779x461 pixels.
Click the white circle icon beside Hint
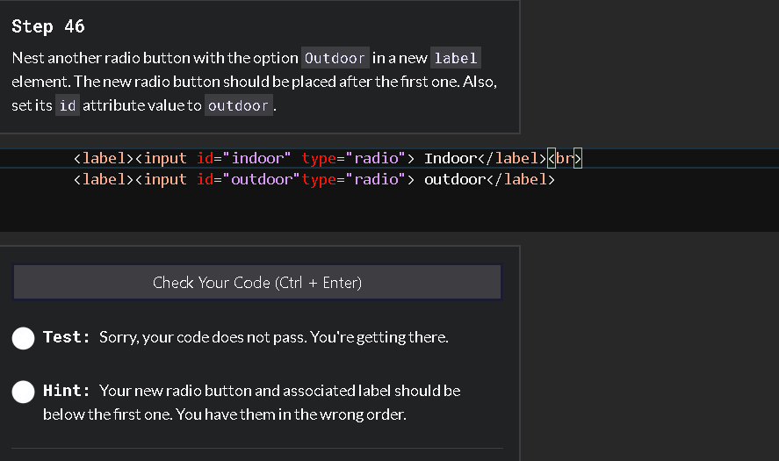(x=24, y=392)
